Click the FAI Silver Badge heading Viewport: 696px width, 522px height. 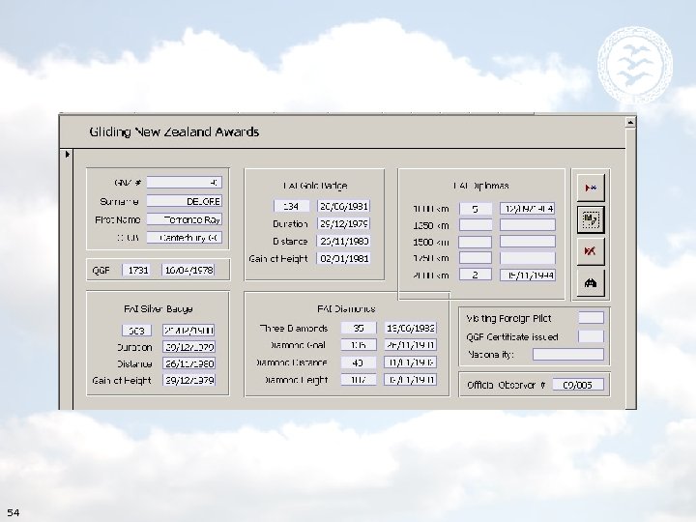[x=158, y=308]
